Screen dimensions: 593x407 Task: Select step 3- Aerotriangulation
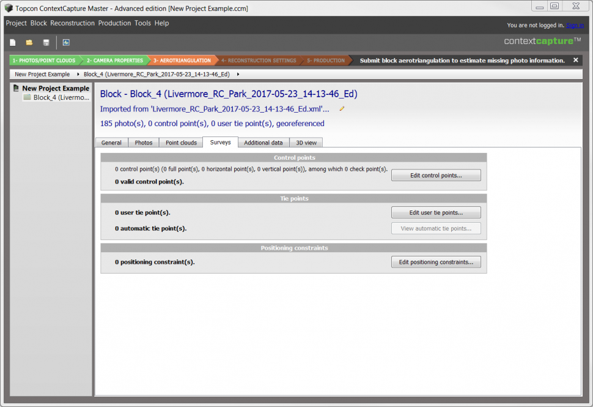[182, 60]
